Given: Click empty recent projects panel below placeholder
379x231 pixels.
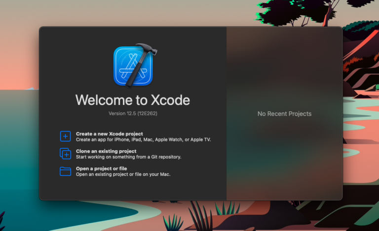Looking at the screenshot, I should click(x=284, y=159).
